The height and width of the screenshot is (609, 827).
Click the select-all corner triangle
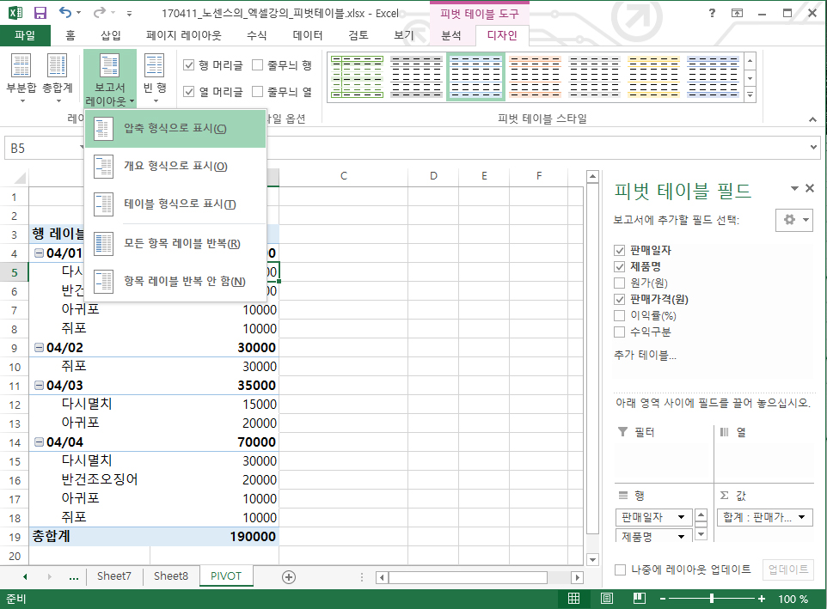point(20,178)
